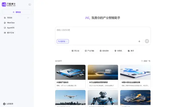This screenshot has height=107, width=172.
Task: Open the golden arrow gear image card
Action: click(x=135, y=98)
